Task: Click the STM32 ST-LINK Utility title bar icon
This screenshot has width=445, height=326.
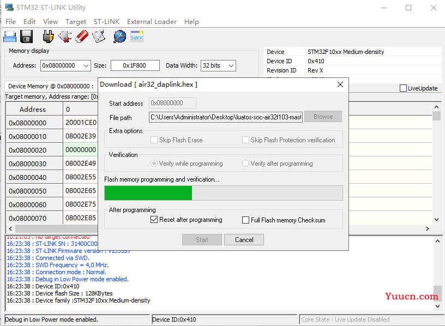Action: pos(9,8)
